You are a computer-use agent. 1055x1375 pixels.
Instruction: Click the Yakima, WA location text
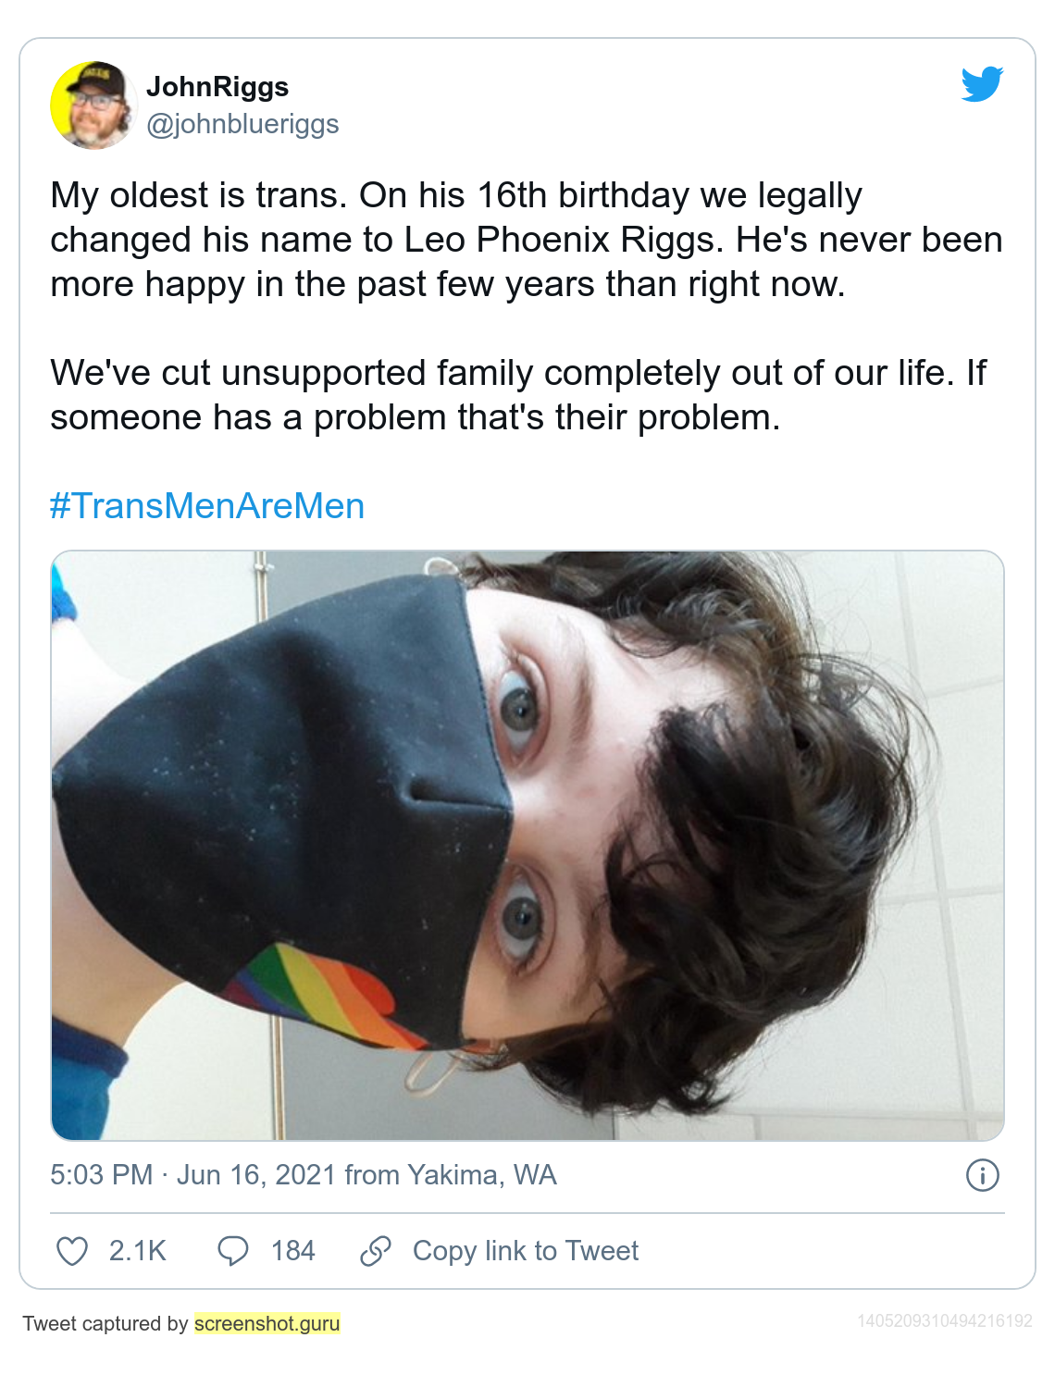(x=482, y=1175)
